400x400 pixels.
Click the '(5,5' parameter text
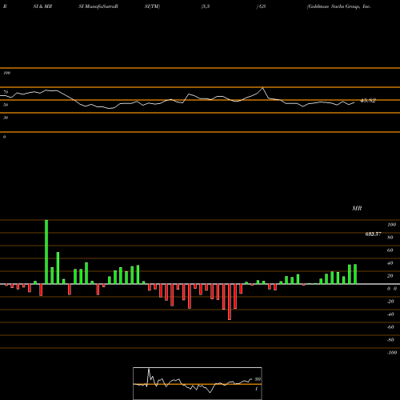[x=206, y=6]
